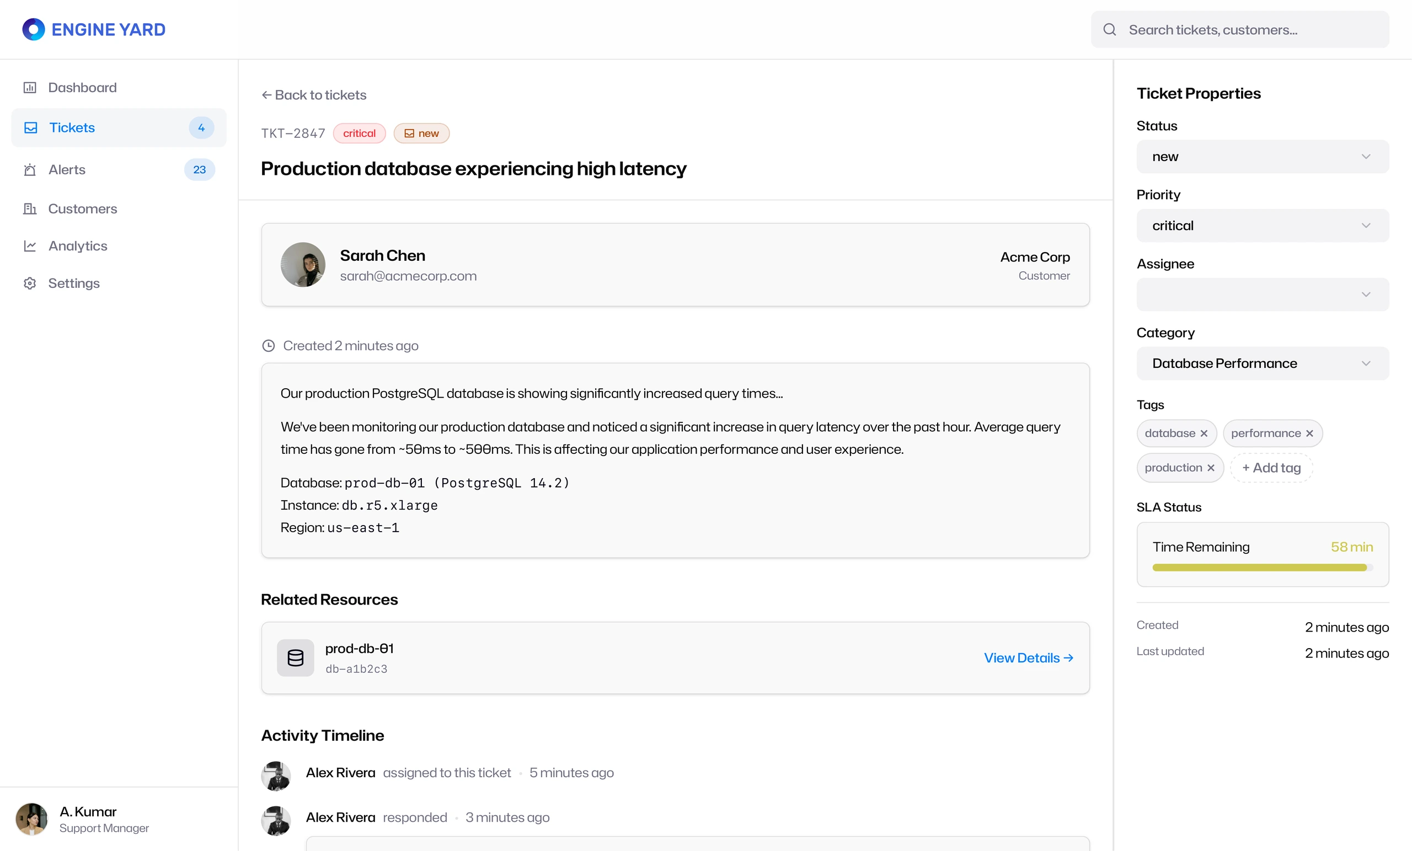1412x851 pixels.
Task: Click the Add tag button
Action: [x=1271, y=468]
